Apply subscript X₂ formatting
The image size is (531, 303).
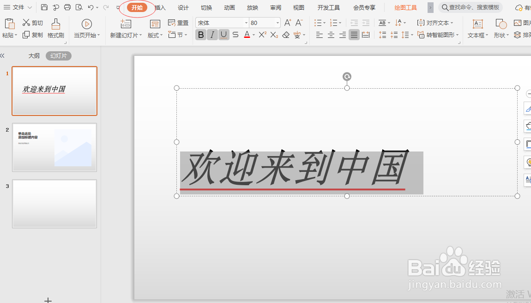point(274,35)
